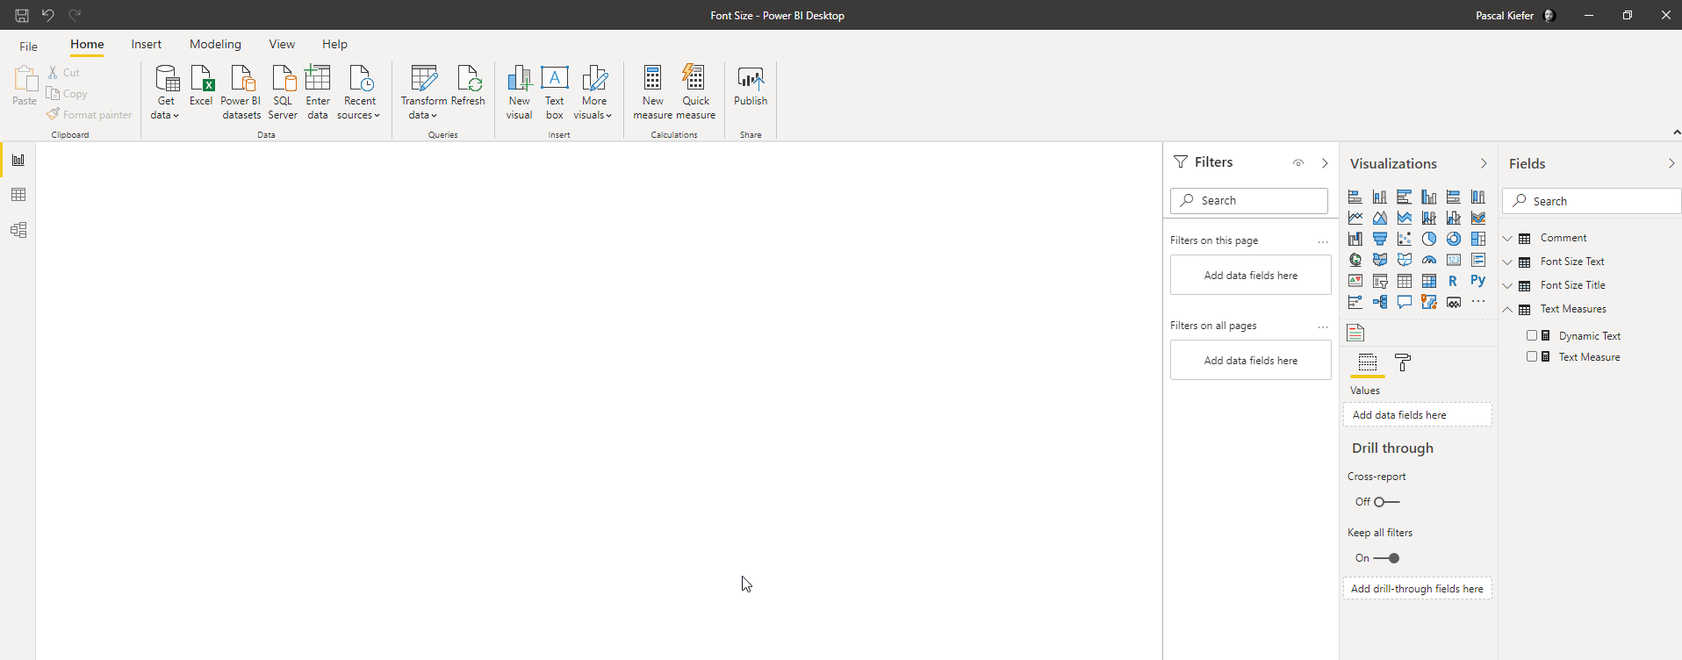Select the donut chart visual
The height and width of the screenshot is (660, 1682).
1454,239
